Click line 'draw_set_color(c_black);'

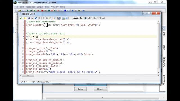tap(42, 48)
